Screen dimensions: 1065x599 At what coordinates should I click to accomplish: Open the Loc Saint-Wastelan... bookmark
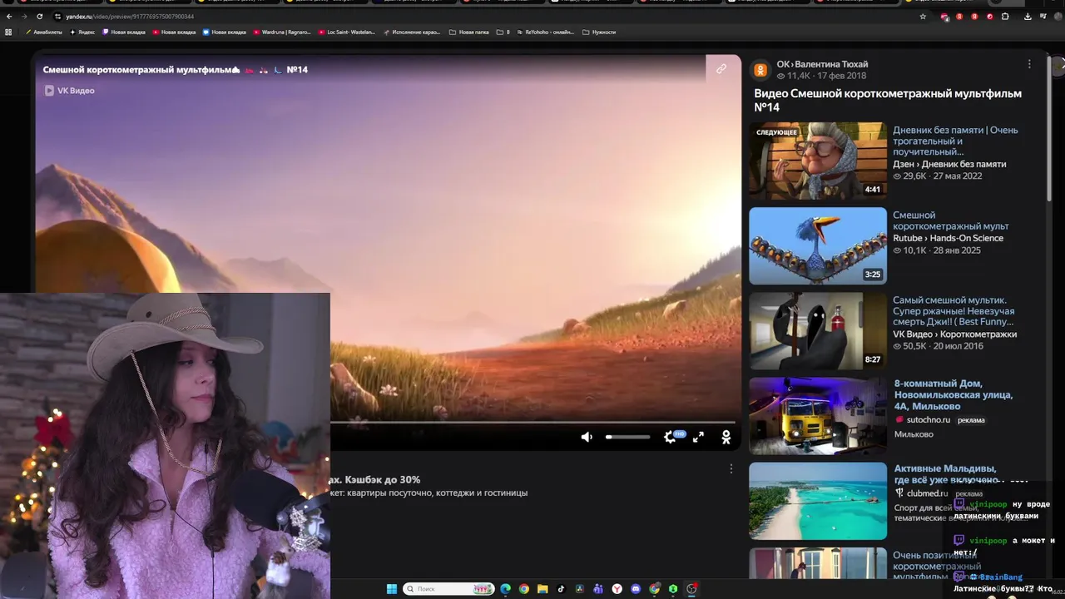pyautogui.click(x=347, y=32)
